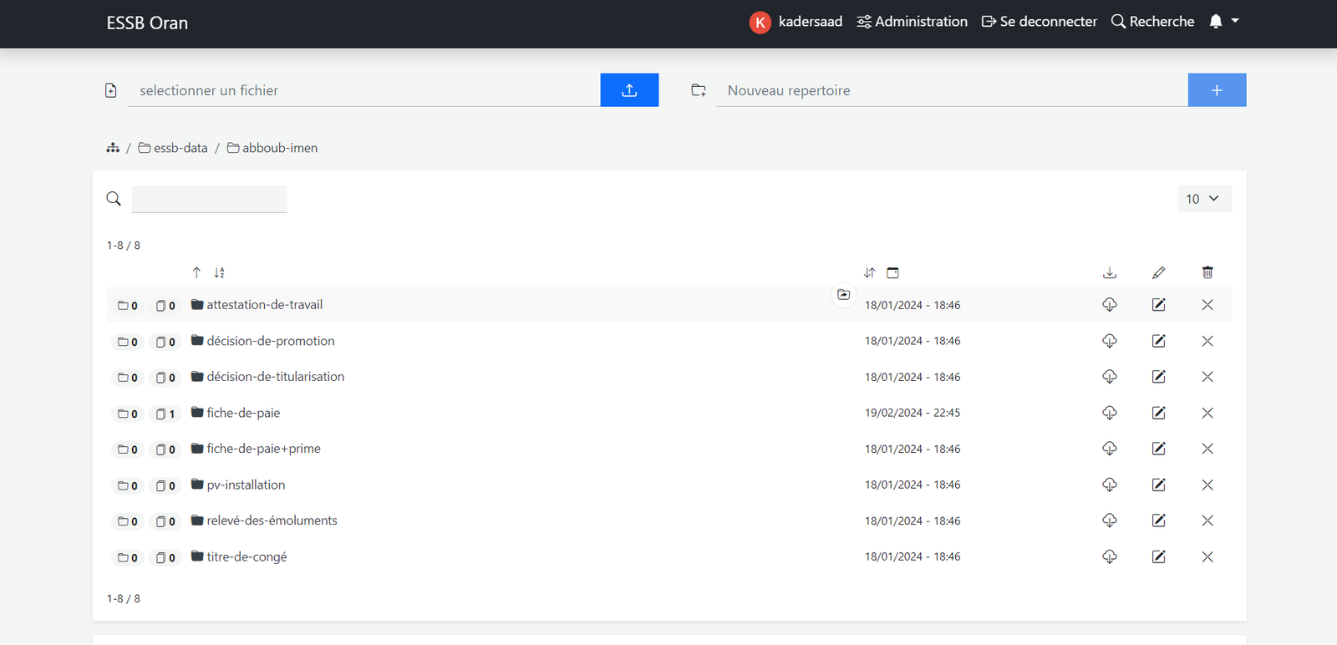Screen dimensions: 1337x645
Task: Download the pv-installation folder
Action: tap(1110, 485)
